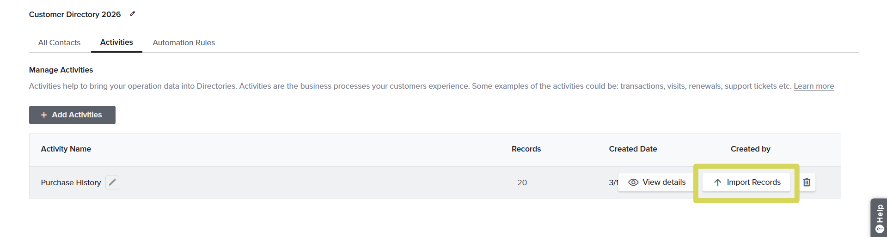Select the Purchase History activity name

(71, 182)
